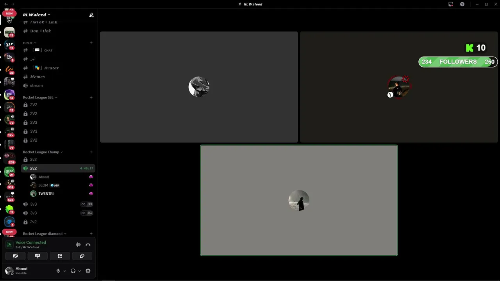Open green clover server with badge 17
The height and width of the screenshot is (281, 500).
pyautogui.click(x=9, y=209)
